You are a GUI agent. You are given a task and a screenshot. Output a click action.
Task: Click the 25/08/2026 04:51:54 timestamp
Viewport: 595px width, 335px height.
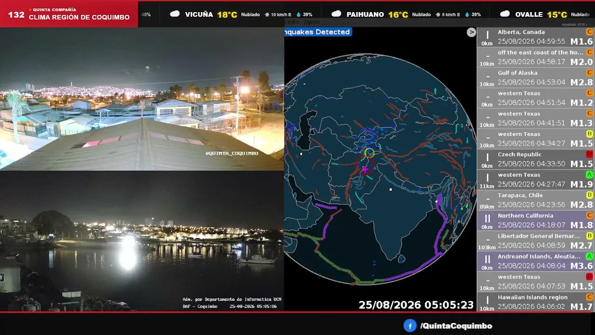(x=531, y=103)
